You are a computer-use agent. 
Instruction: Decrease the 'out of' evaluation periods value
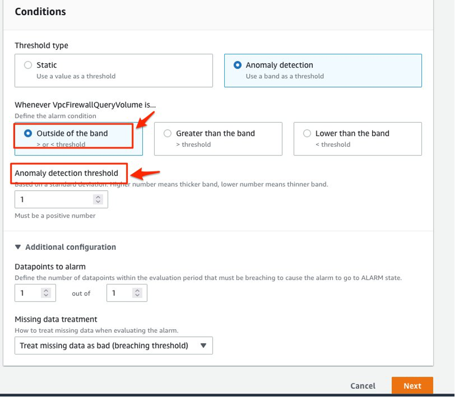[138, 295]
